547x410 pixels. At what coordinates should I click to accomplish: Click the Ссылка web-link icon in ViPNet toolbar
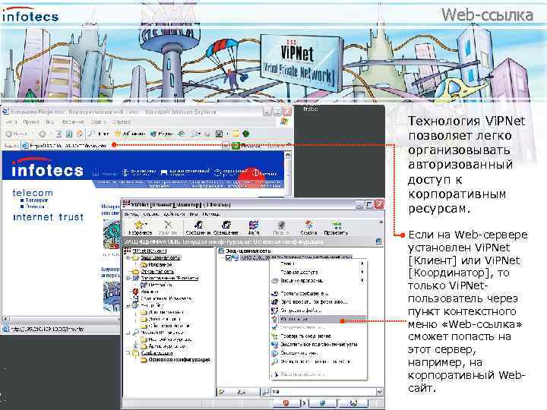(x=308, y=225)
